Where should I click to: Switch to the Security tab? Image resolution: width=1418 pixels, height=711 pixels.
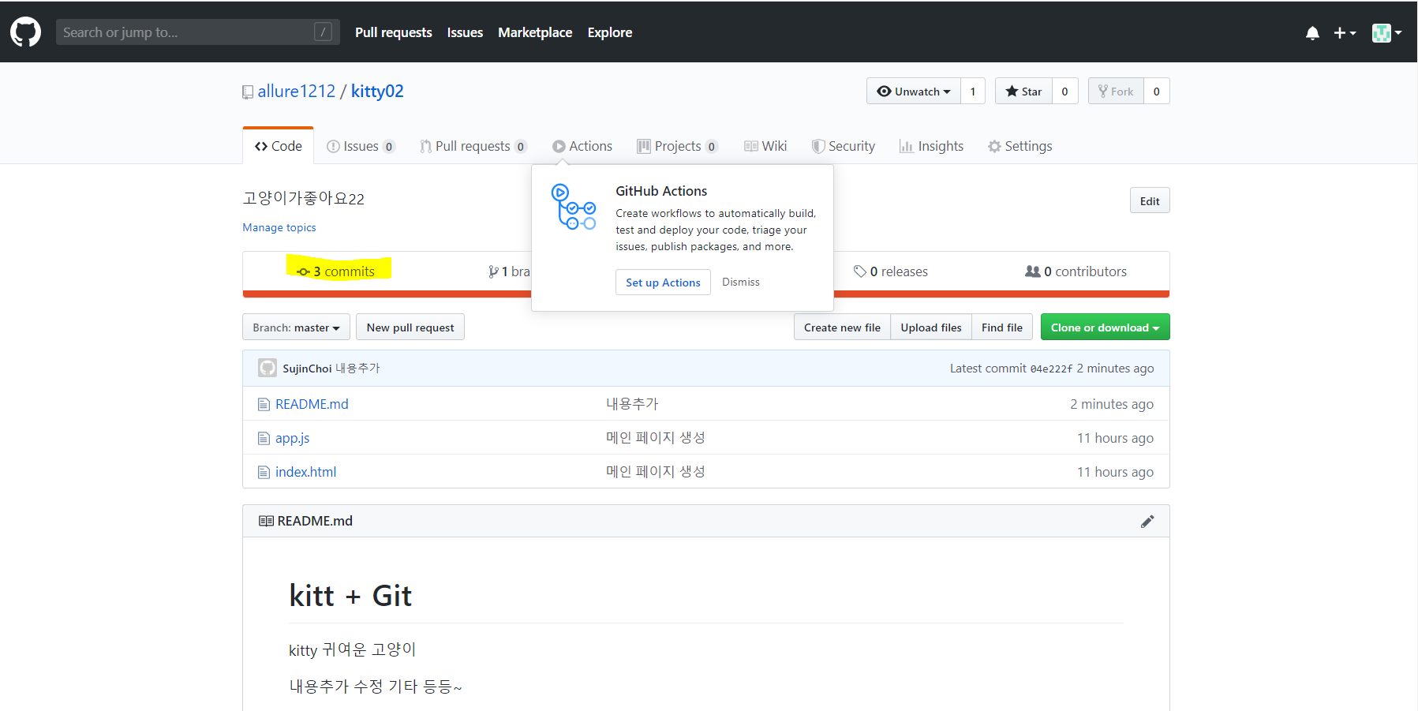coord(844,146)
